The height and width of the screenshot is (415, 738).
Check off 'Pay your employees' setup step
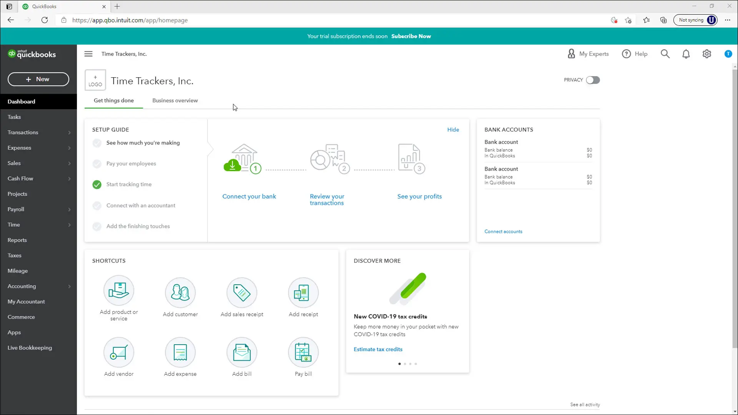tap(97, 164)
